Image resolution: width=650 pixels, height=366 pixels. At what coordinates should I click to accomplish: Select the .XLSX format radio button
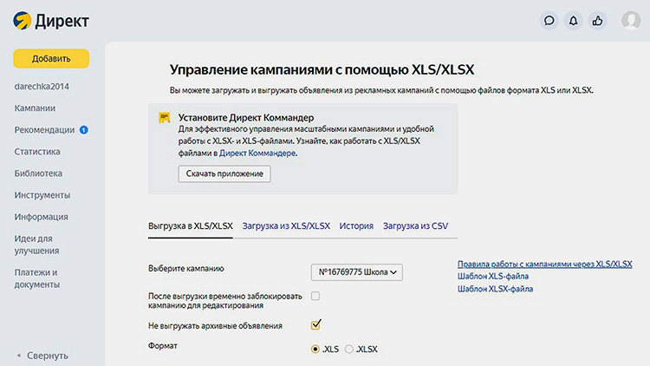[350, 349]
